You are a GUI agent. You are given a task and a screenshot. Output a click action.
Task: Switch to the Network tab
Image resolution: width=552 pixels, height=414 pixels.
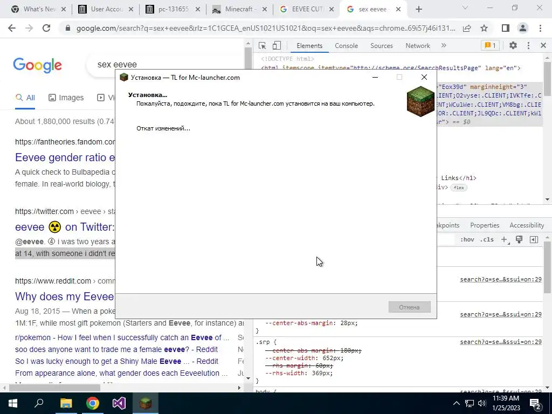[418, 46]
